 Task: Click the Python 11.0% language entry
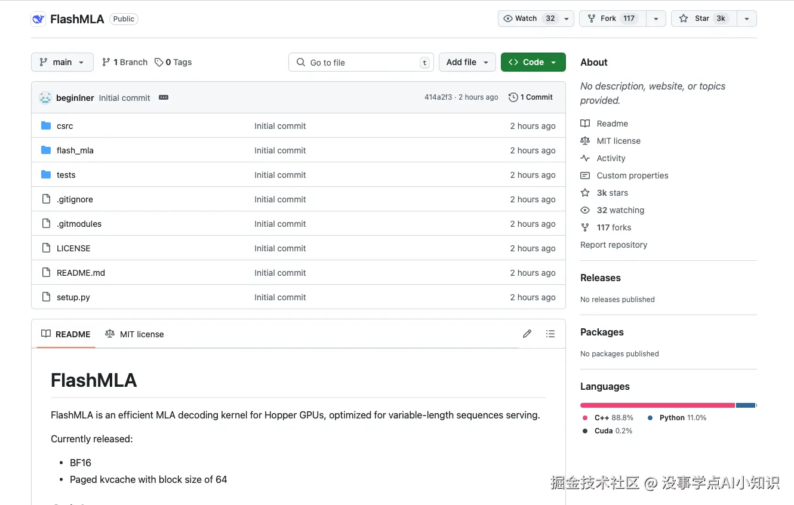coord(677,418)
